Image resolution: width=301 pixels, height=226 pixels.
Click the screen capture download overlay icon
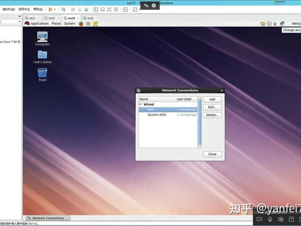coord(281,219)
